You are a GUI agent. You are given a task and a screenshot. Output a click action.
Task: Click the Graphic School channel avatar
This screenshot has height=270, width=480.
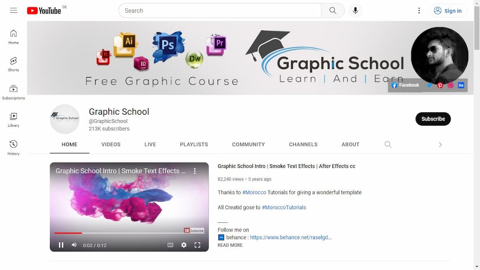tap(65, 119)
